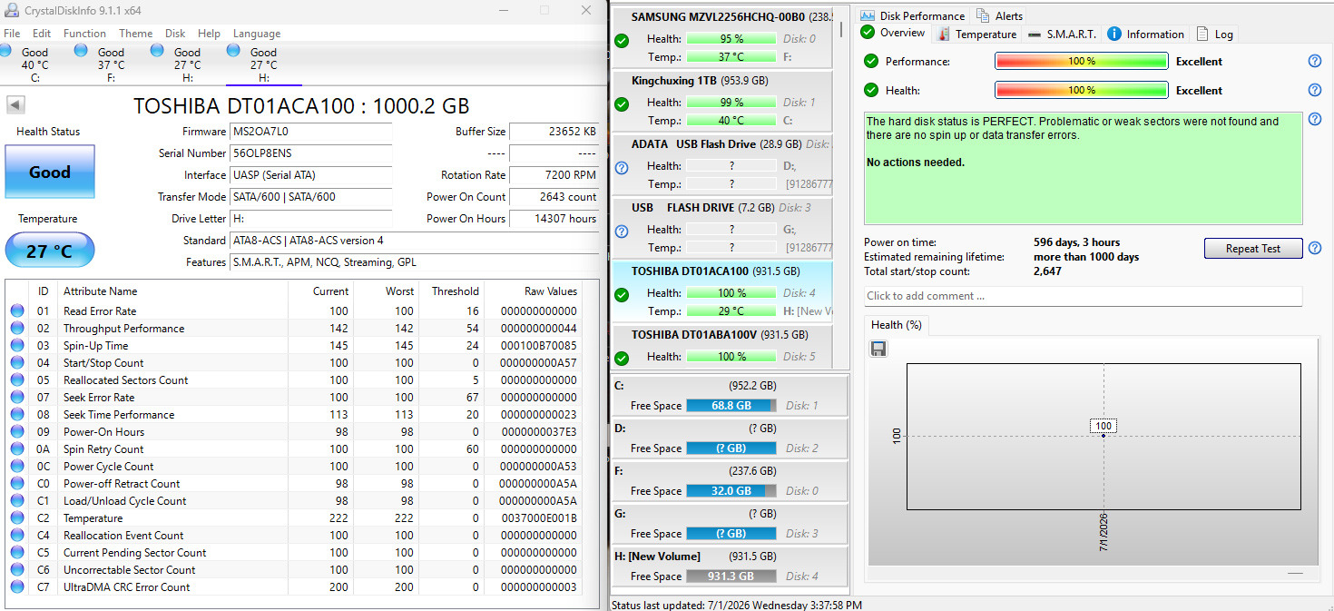Screen dimensions: 1334x611
Task: Click the Load/Unload Cycle Count row
Action: point(293,501)
